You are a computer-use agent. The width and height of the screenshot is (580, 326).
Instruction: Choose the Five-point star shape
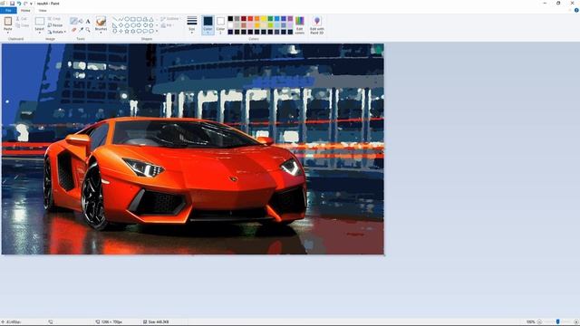(127, 31)
